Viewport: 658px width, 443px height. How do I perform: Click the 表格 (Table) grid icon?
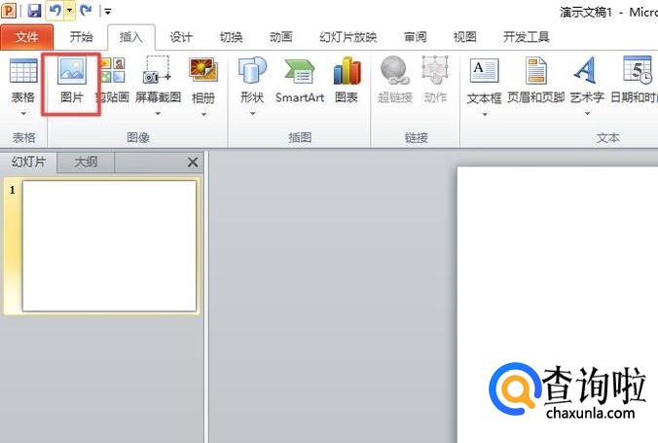(23, 71)
